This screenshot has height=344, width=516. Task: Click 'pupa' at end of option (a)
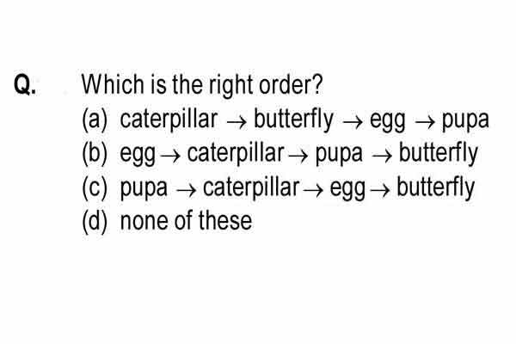(465, 121)
